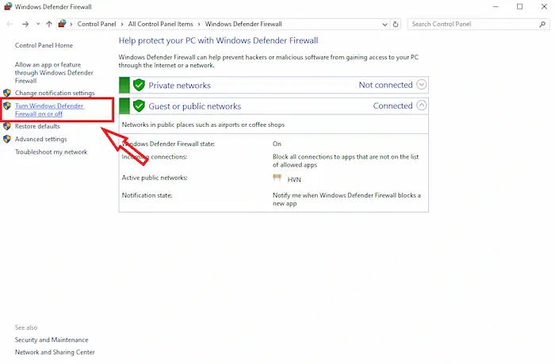Viewport: 555px width, 364px height.
Task: Go forward with the forward arrow
Action: tap(25, 24)
